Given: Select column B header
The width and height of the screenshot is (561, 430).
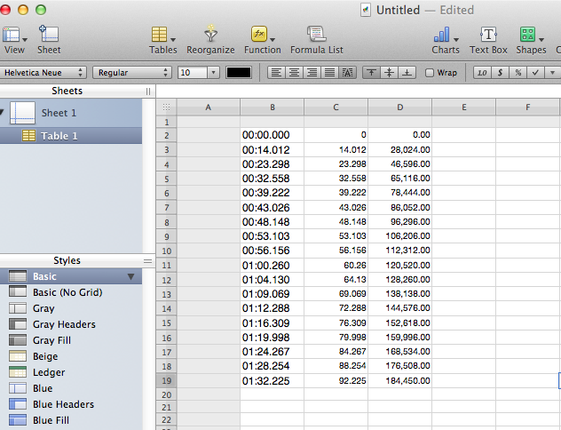Looking at the screenshot, I should click(273, 107).
